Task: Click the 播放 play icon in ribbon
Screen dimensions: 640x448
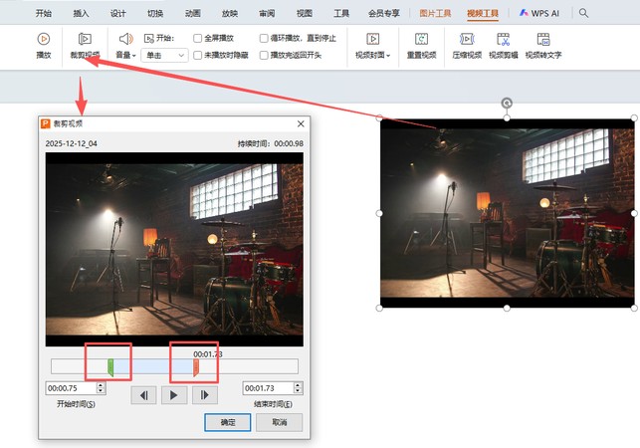Action: [44, 39]
